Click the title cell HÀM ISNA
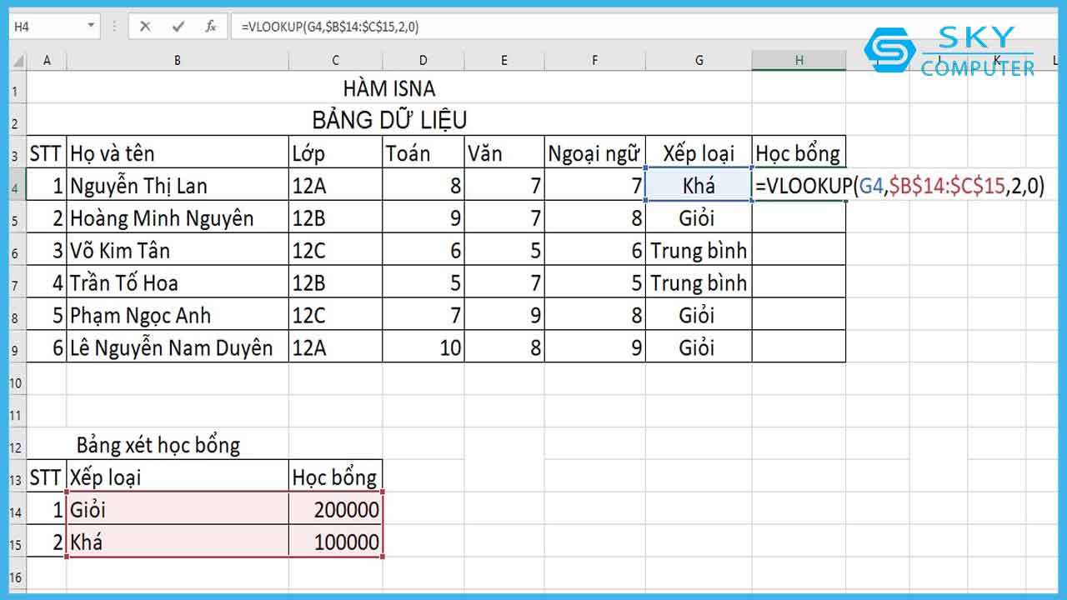1067x600 pixels. (x=389, y=87)
